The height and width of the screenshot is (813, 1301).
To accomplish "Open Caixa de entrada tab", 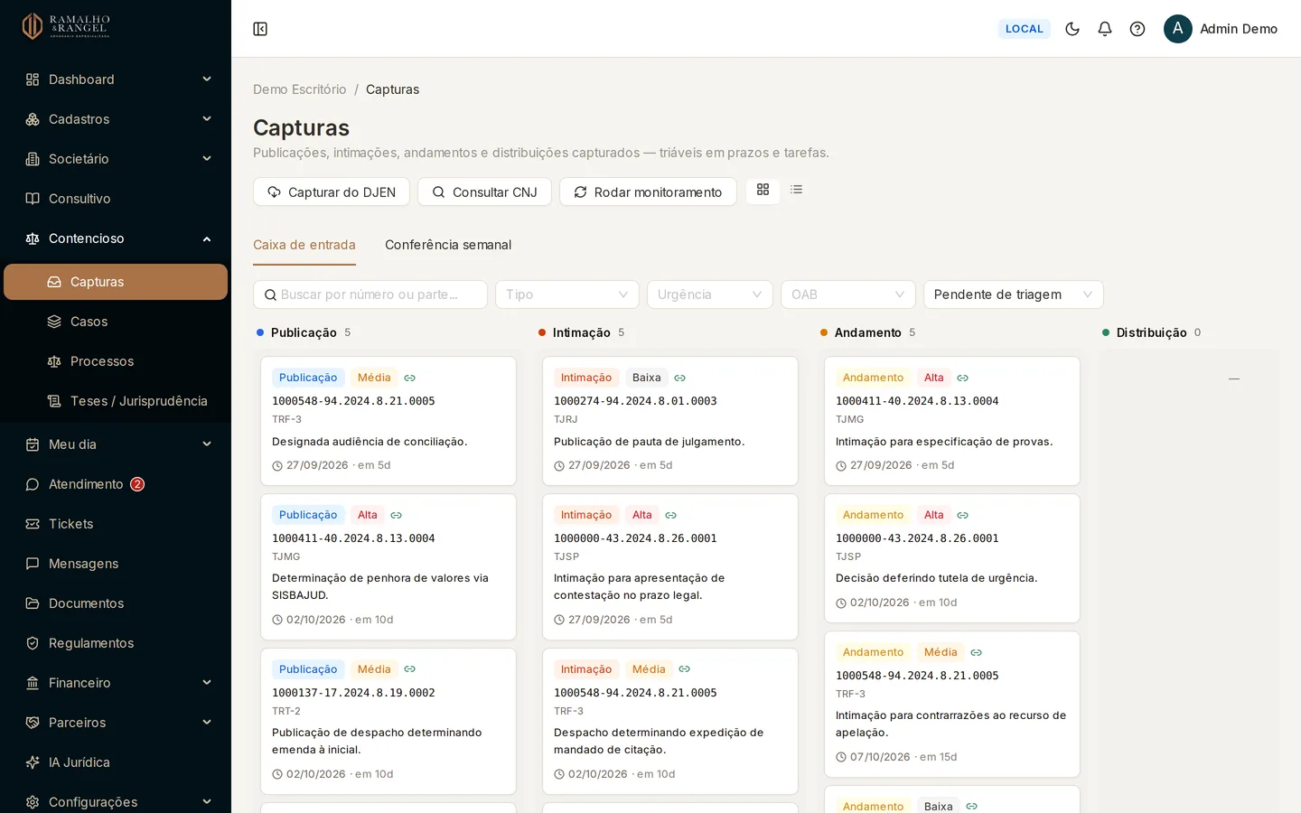I will click(304, 245).
